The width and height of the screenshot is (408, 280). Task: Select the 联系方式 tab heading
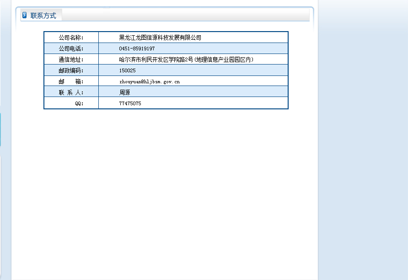(x=43, y=16)
